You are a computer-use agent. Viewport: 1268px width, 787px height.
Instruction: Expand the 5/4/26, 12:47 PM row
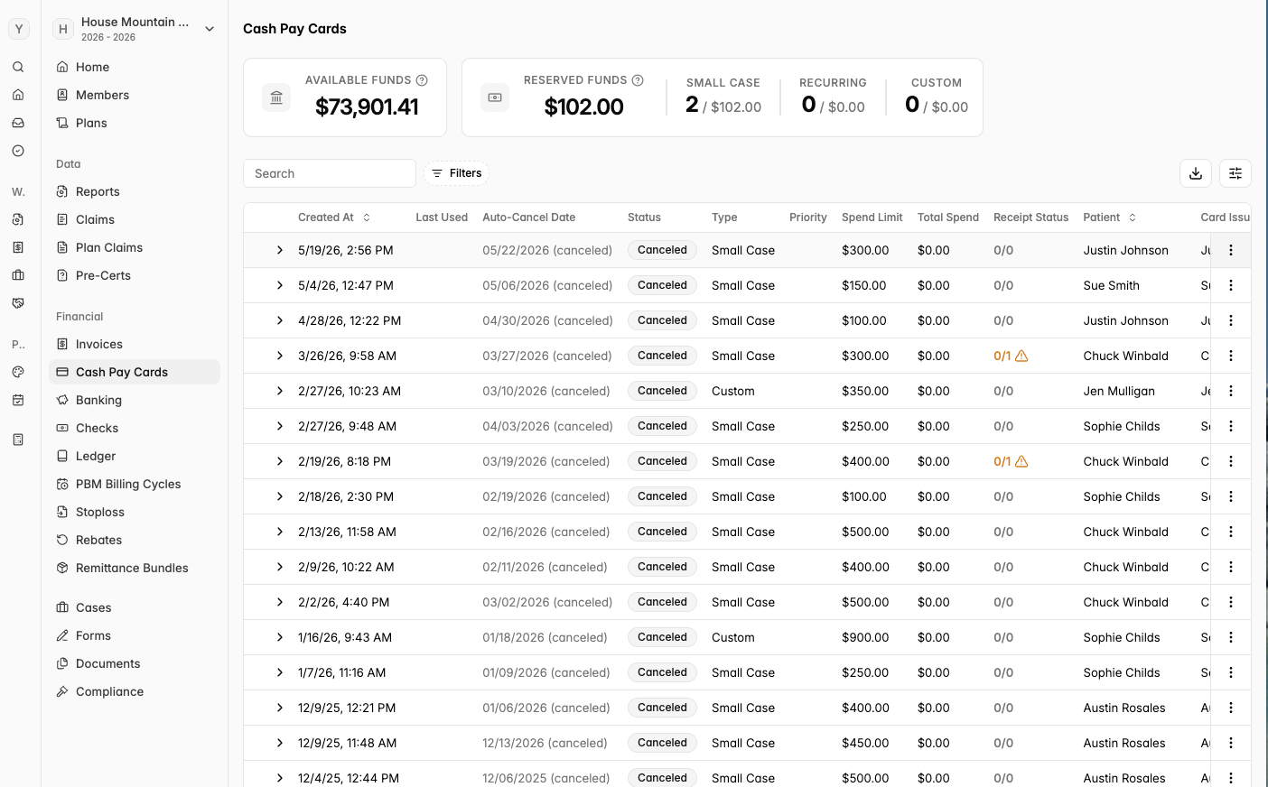pyautogui.click(x=280, y=285)
